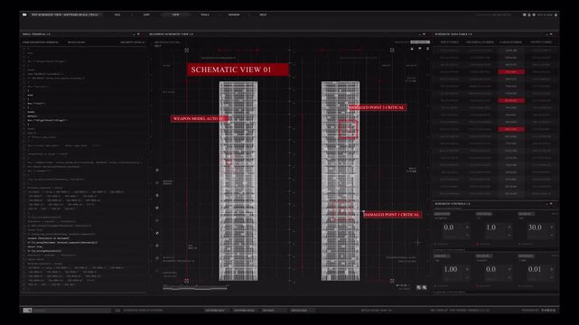
Task: Increase the 1.0 value with its plus stepper
Action: click(509, 227)
